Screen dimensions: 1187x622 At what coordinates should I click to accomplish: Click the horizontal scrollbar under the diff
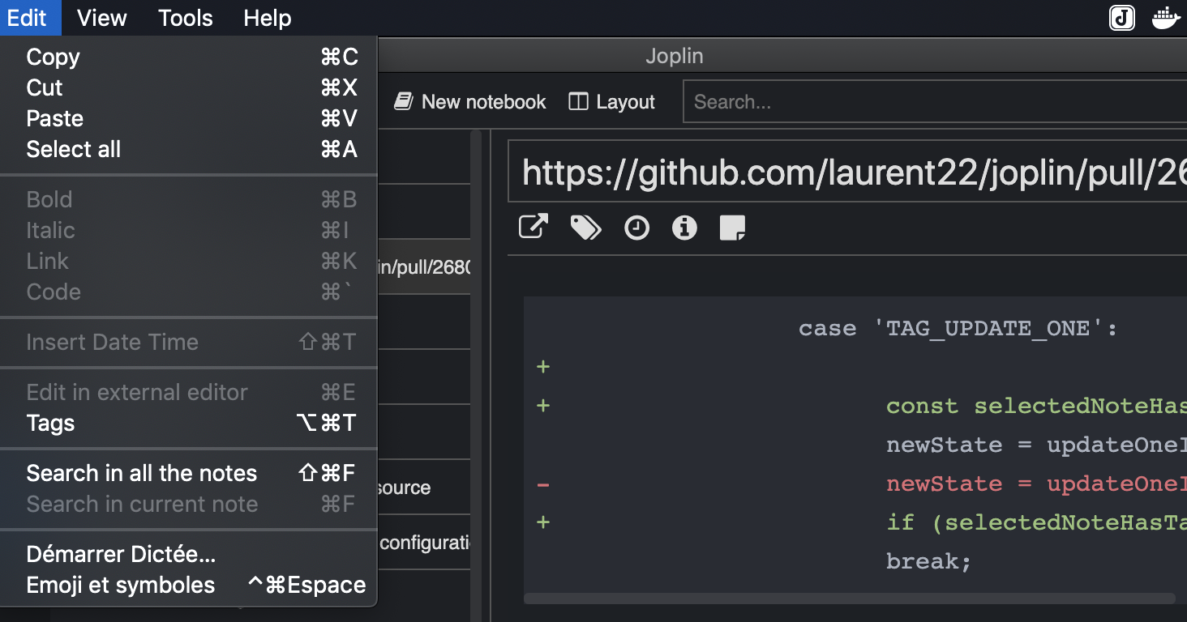point(851,598)
